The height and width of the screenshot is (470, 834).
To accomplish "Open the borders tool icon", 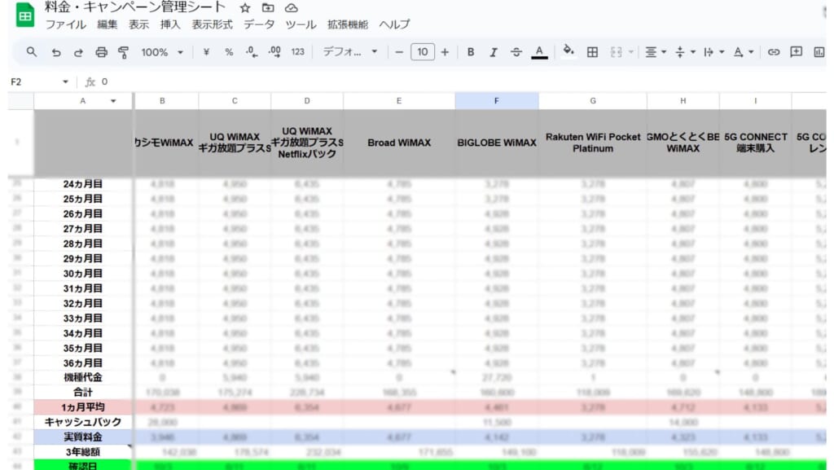I will 592,52.
